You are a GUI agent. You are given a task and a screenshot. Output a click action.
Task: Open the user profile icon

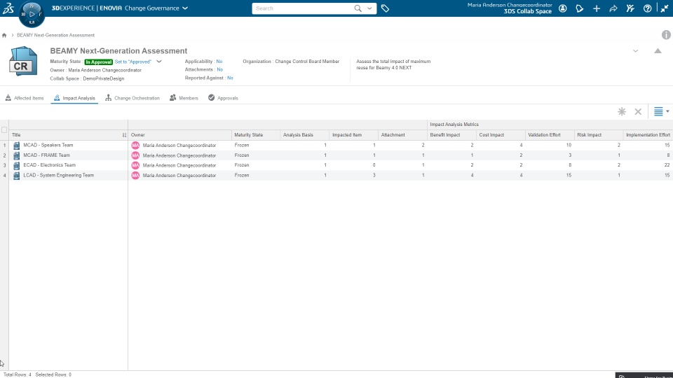point(563,8)
